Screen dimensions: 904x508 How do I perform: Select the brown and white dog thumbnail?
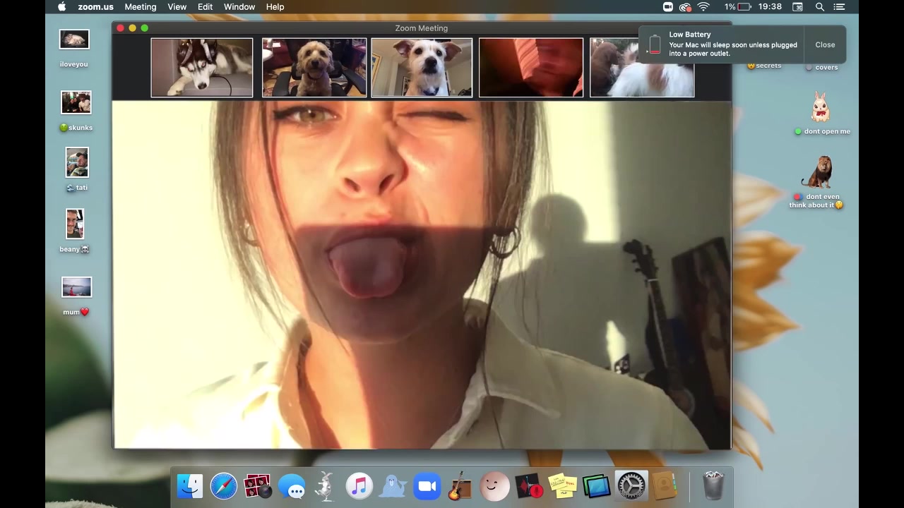(x=642, y=68)
